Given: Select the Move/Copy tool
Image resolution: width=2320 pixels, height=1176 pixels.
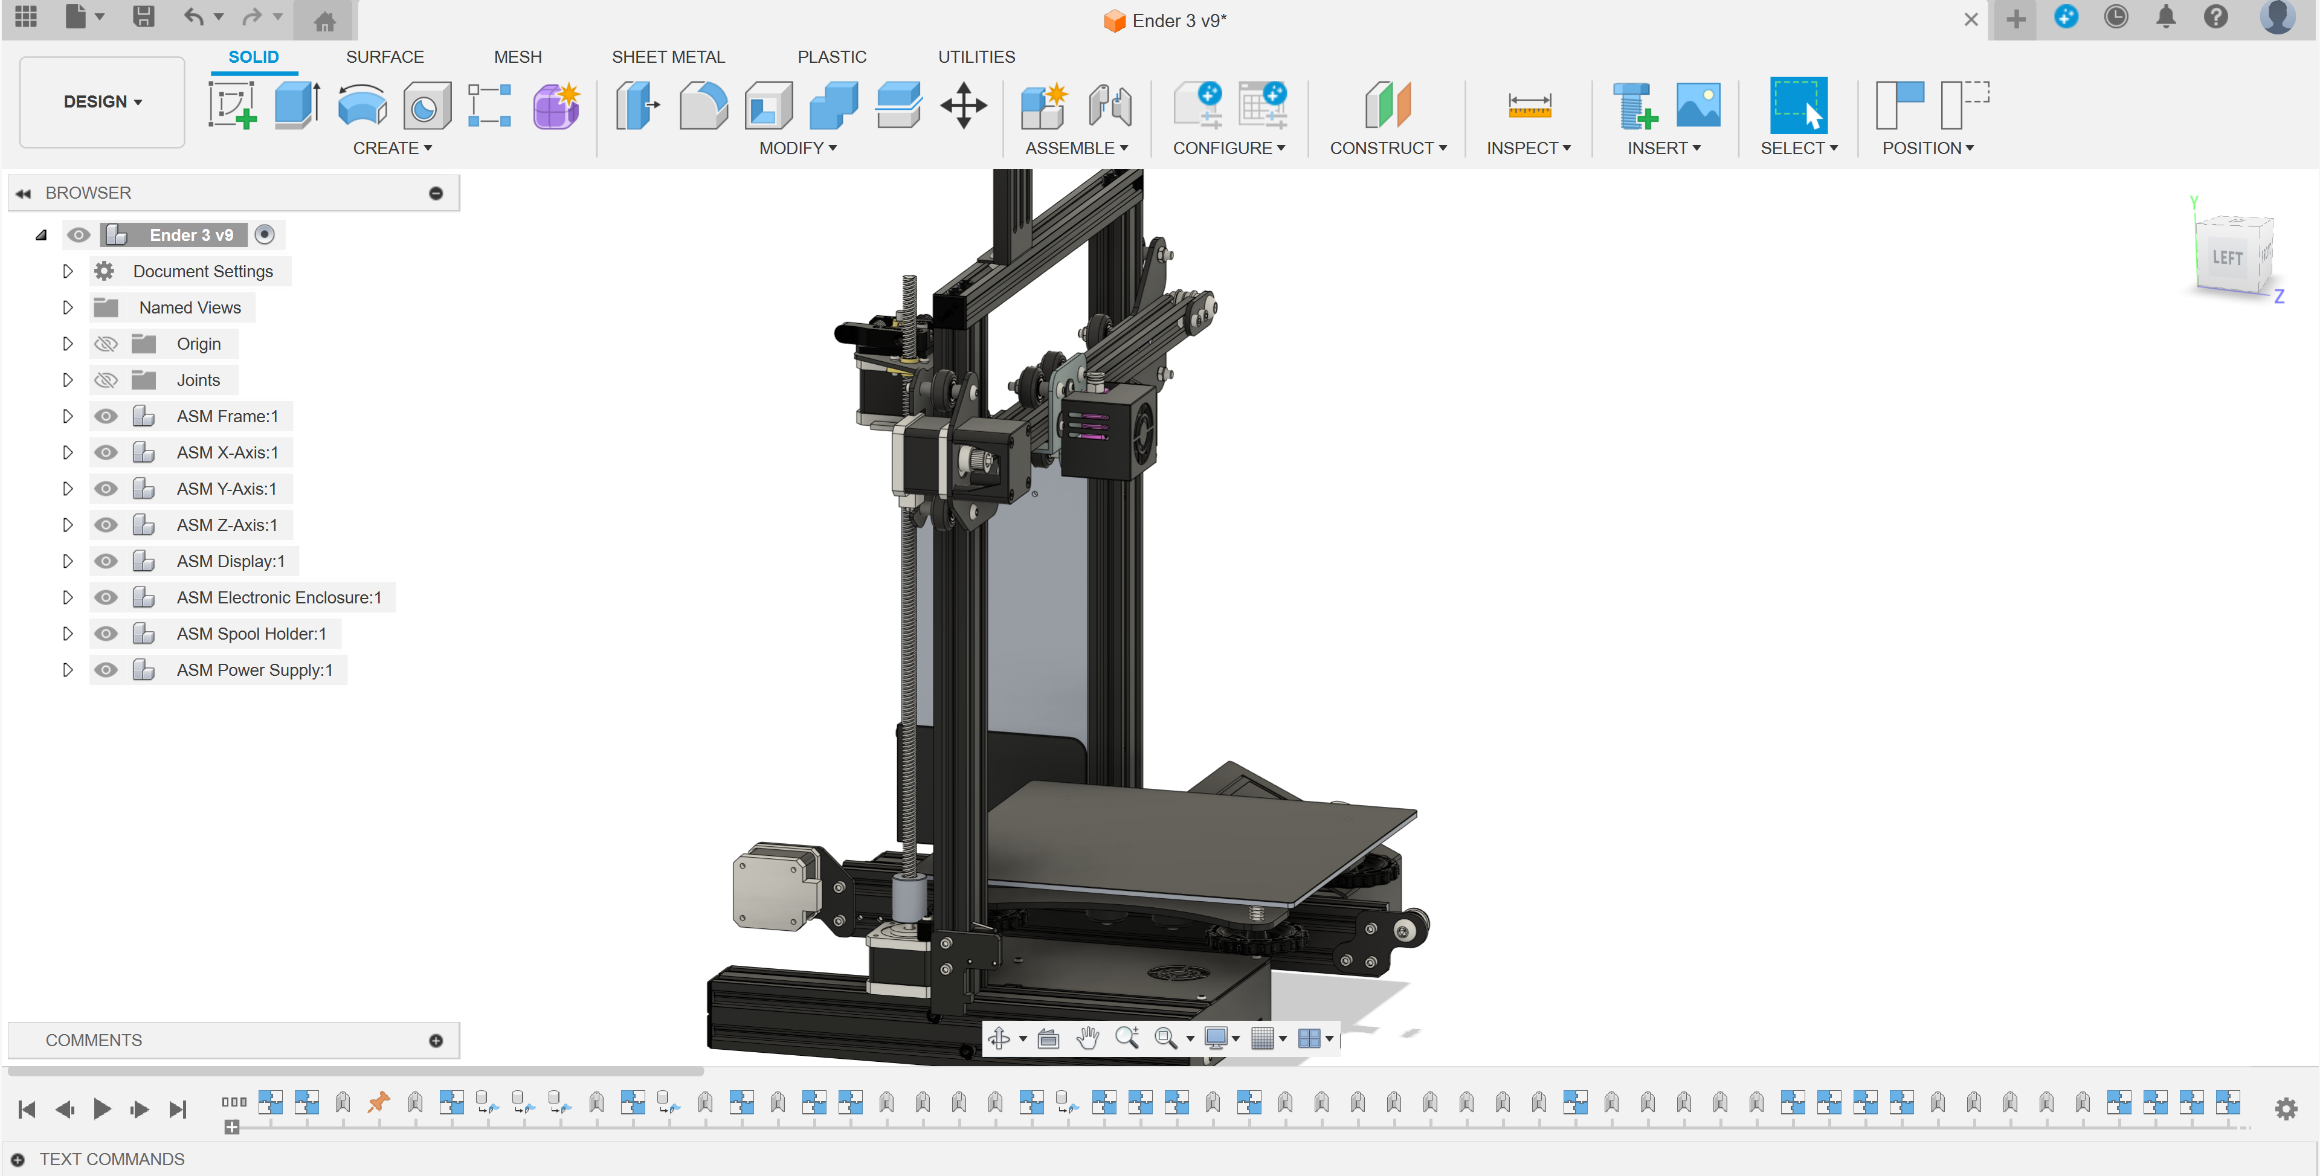Looking at the screenshot, I should click(963, 105).
